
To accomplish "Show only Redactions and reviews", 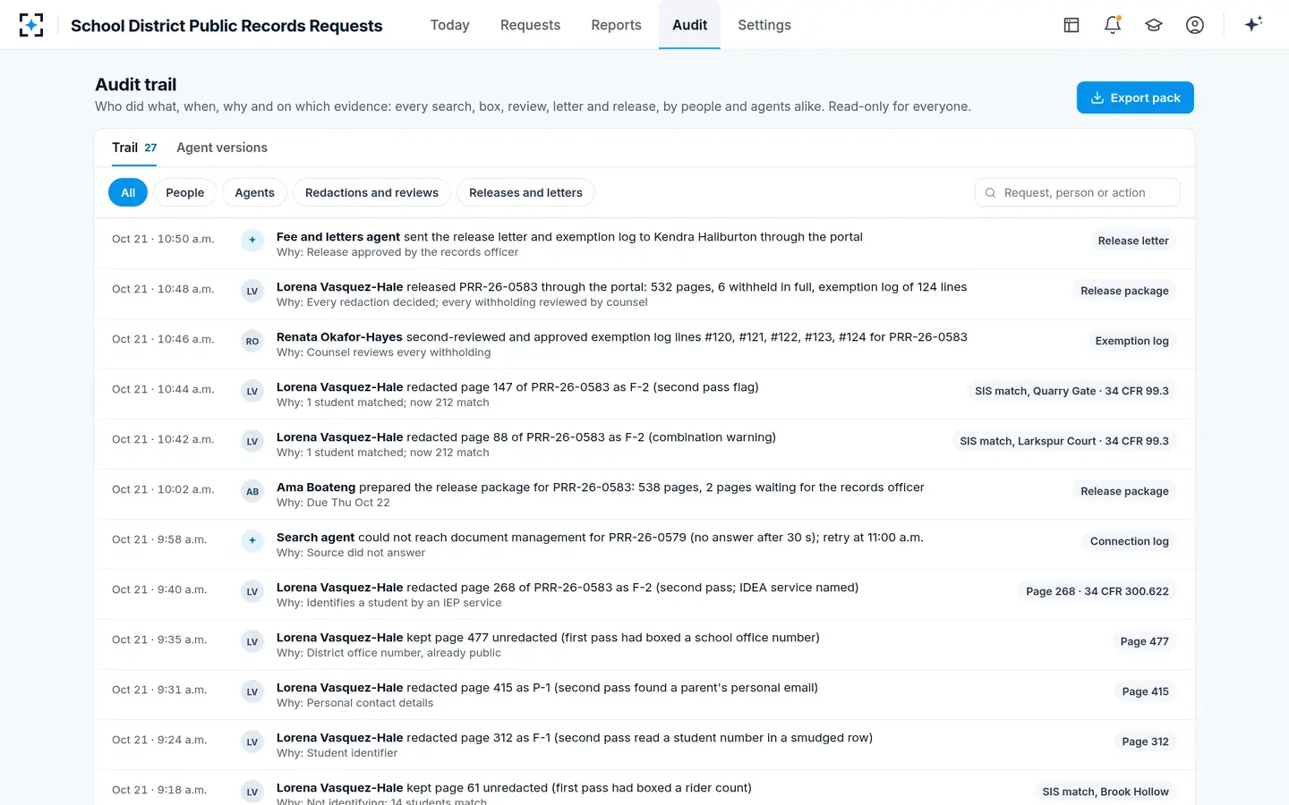I will (x=371, y=192).
